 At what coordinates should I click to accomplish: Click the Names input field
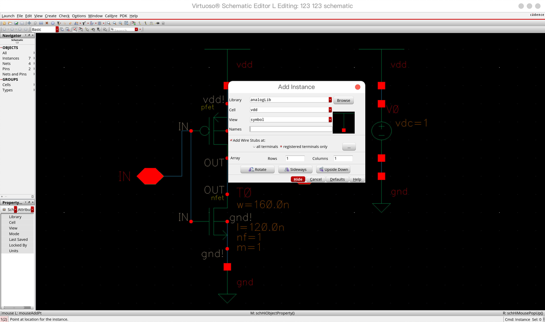(x=291, y=129)
